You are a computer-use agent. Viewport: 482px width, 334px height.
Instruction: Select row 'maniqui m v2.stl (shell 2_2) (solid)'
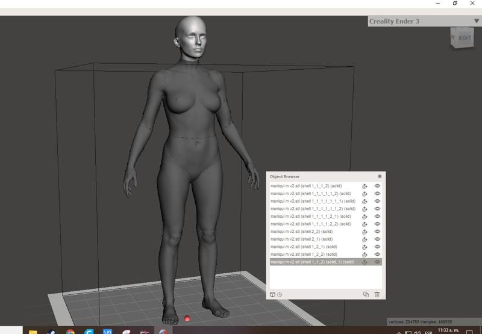click(x=326, y=232)
